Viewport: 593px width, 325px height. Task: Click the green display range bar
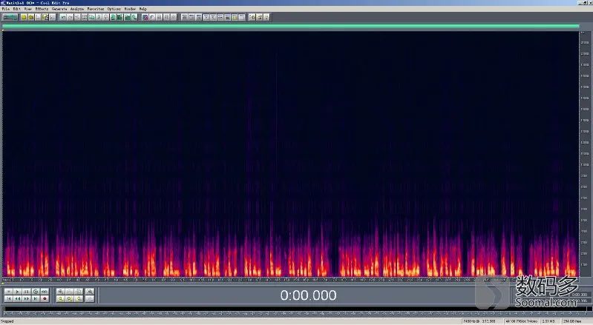pyautogui.click(x=290, y=26)
